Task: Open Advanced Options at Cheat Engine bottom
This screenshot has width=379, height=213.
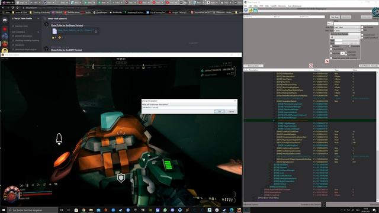Action: pos(251,205)
